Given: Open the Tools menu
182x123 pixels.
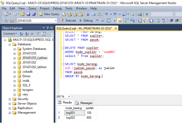Looking at the screenshot, I should [69, 8].
